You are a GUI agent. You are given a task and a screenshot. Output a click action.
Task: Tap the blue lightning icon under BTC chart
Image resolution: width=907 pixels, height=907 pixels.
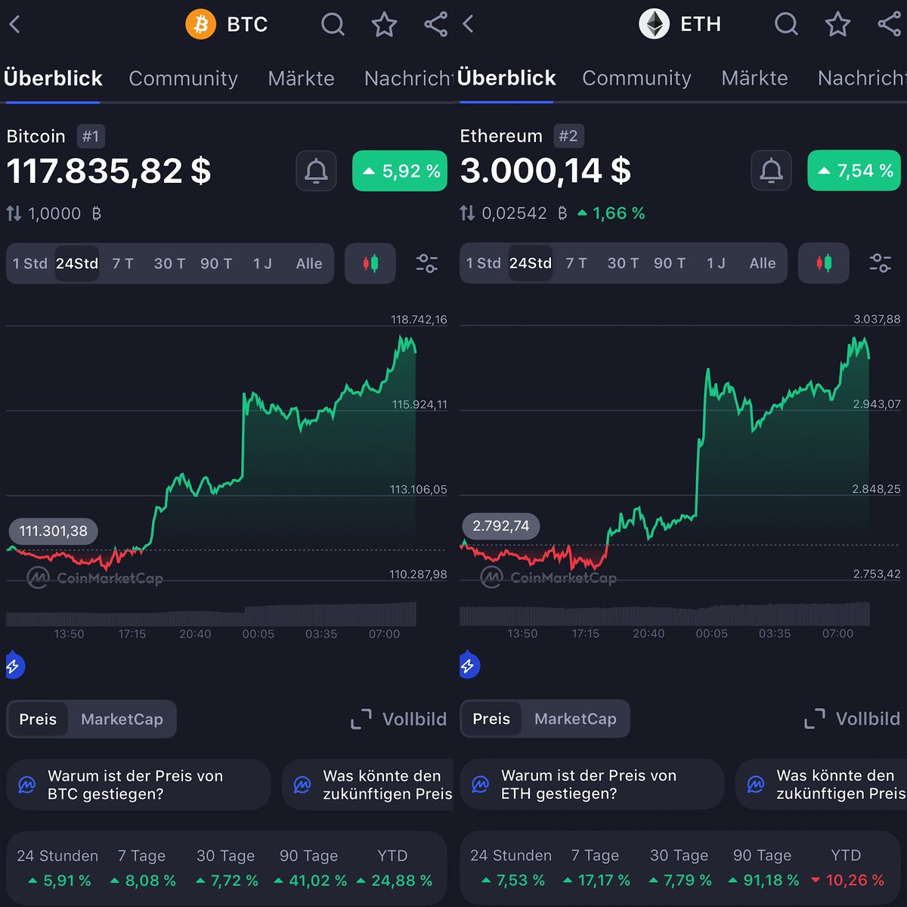pyautogui.click(x=15, y=666)
